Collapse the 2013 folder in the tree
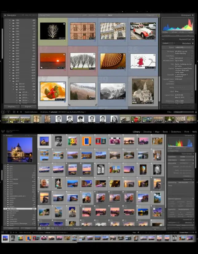Image resolution: width=198 pixels, height=254 pixels. click(x=10, y=81)
